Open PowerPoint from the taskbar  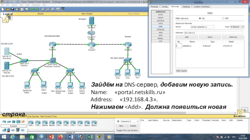point(51,137)
